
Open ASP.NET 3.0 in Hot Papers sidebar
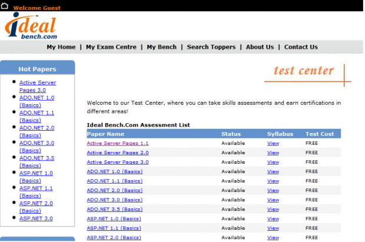click(x=36, y=218)
